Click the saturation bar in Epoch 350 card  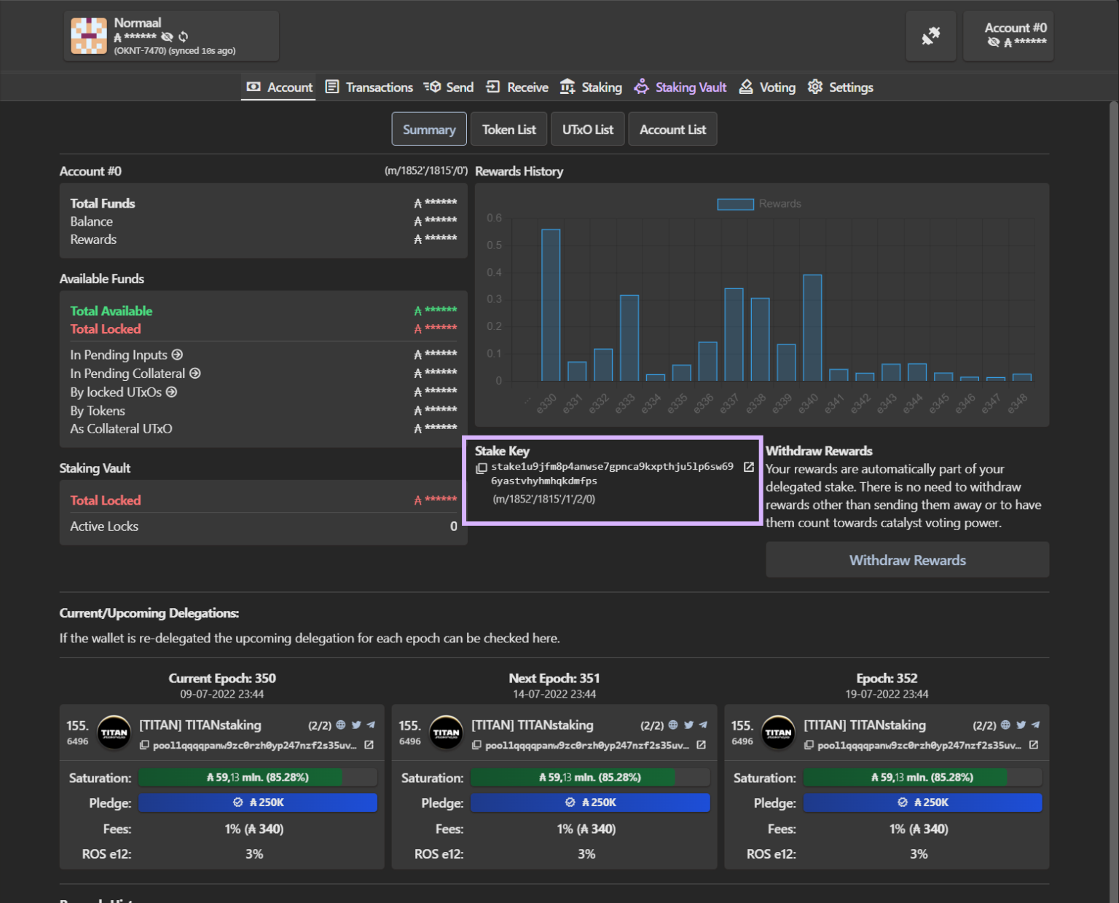tap(258, 778)
